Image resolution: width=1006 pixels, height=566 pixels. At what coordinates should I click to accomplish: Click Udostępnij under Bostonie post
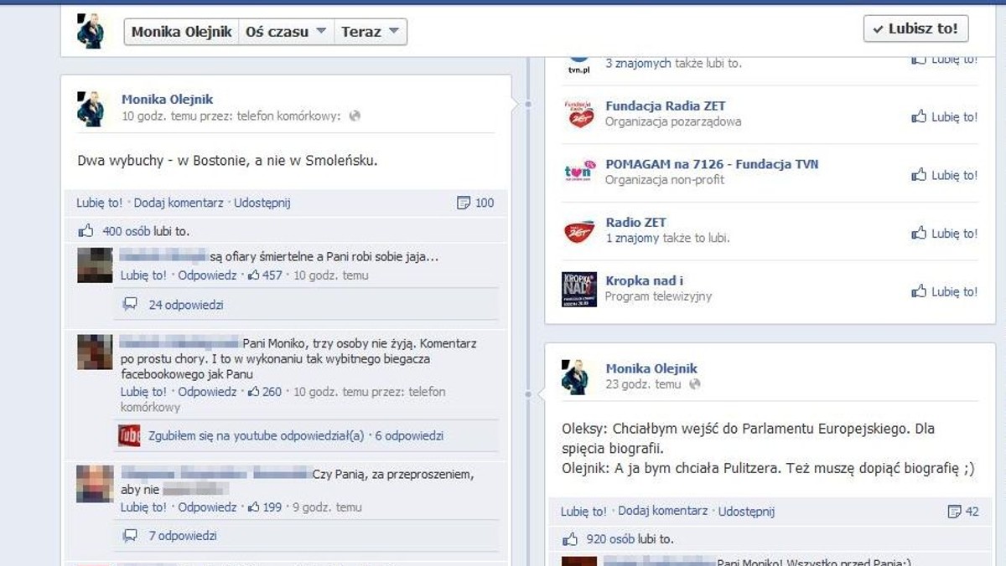262,203
